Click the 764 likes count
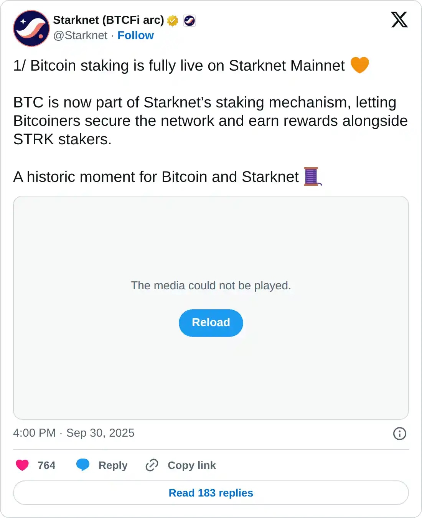The height and width of the screenshot is (518, 422). tap(46, 465)
